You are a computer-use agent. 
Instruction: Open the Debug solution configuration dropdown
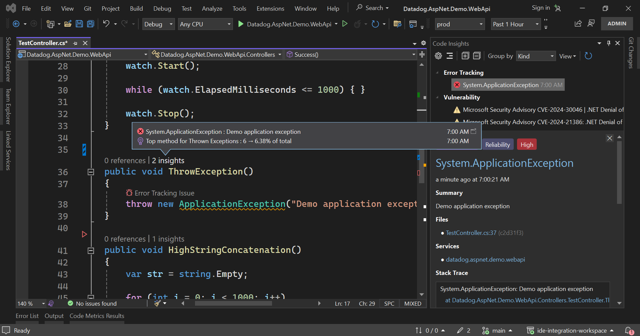pos(158,24)
